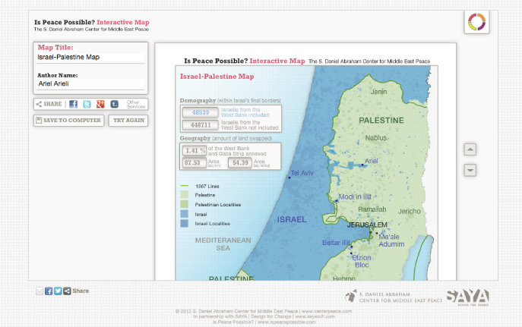This screenshot has width=522, height=327.
Task: Click the 448711 Israelis not included value
Action: (201, 125)
